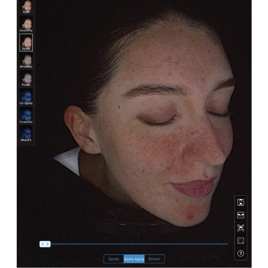Viewport: 268px width, 268px height.
Task: Open the Porphyrins analysis view
Action: click(x=26, y=115)
